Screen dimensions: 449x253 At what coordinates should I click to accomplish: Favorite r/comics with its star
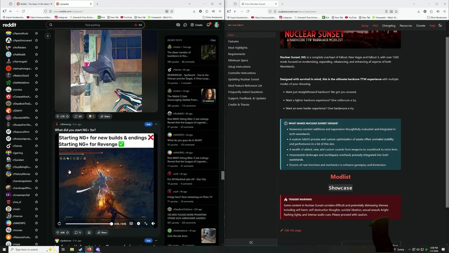(x=36, y=90)
